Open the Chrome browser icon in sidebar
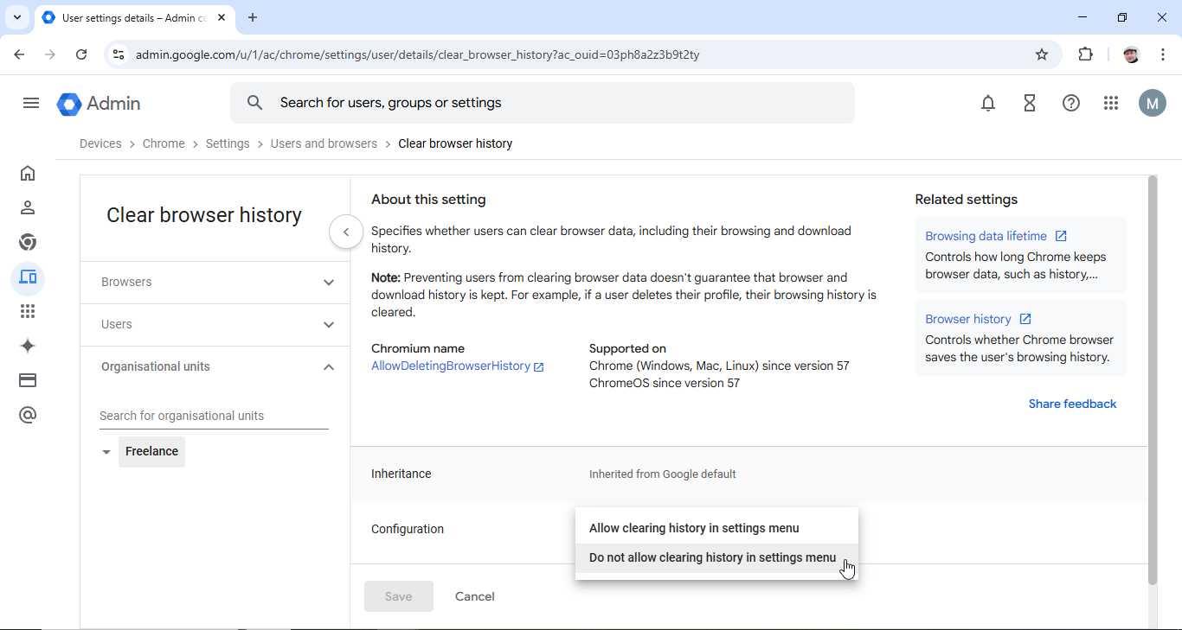This screenshot has width=1182, height=630. pyautogui.click(x=28, y=242)
